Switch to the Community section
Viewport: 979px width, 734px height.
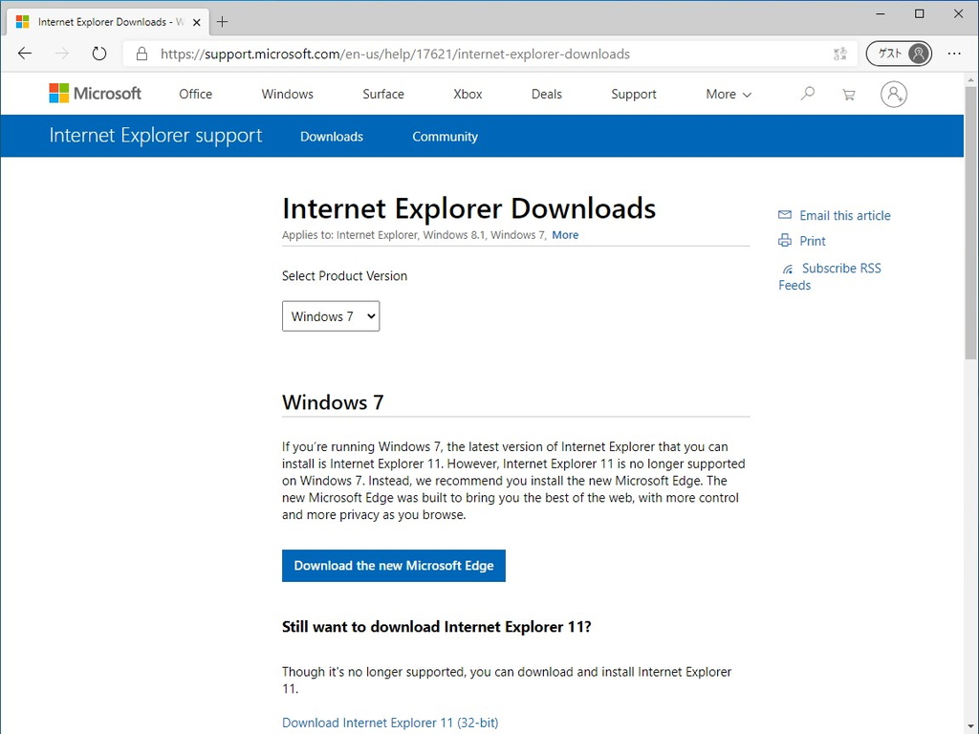pos(445,136)
